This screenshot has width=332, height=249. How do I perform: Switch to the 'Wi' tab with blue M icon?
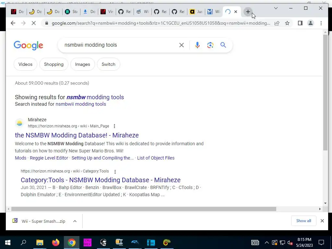(214, 12)
